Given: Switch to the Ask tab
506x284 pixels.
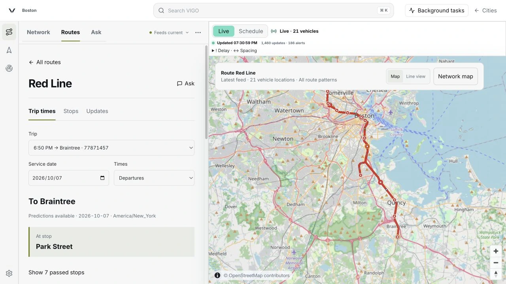Looking at the screenshot, I should tap(96, 32).
